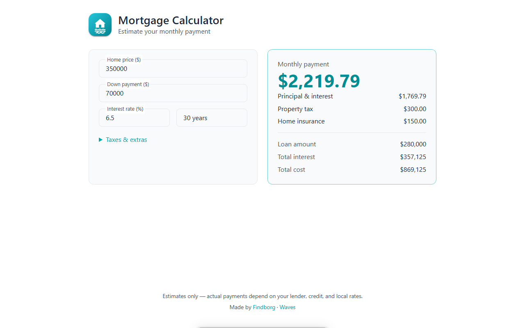525x328 pixels.
Task: Select the Principal & interest row
Action: 352,96
